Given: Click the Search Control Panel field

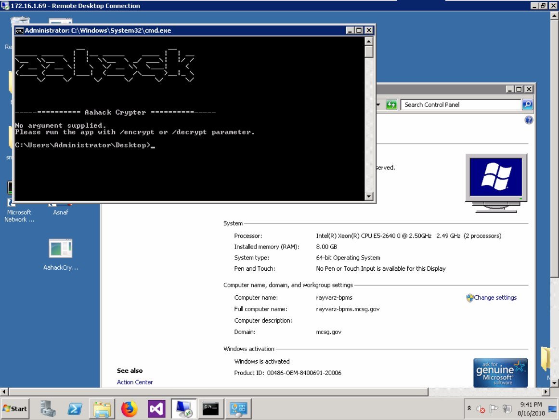Looking at the screenshot, I should [460, 105].
